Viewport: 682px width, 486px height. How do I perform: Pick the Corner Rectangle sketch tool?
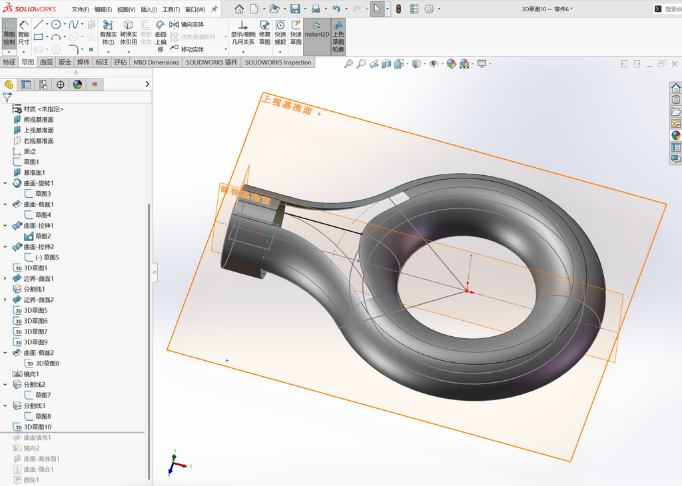click(x=38, y=37)
